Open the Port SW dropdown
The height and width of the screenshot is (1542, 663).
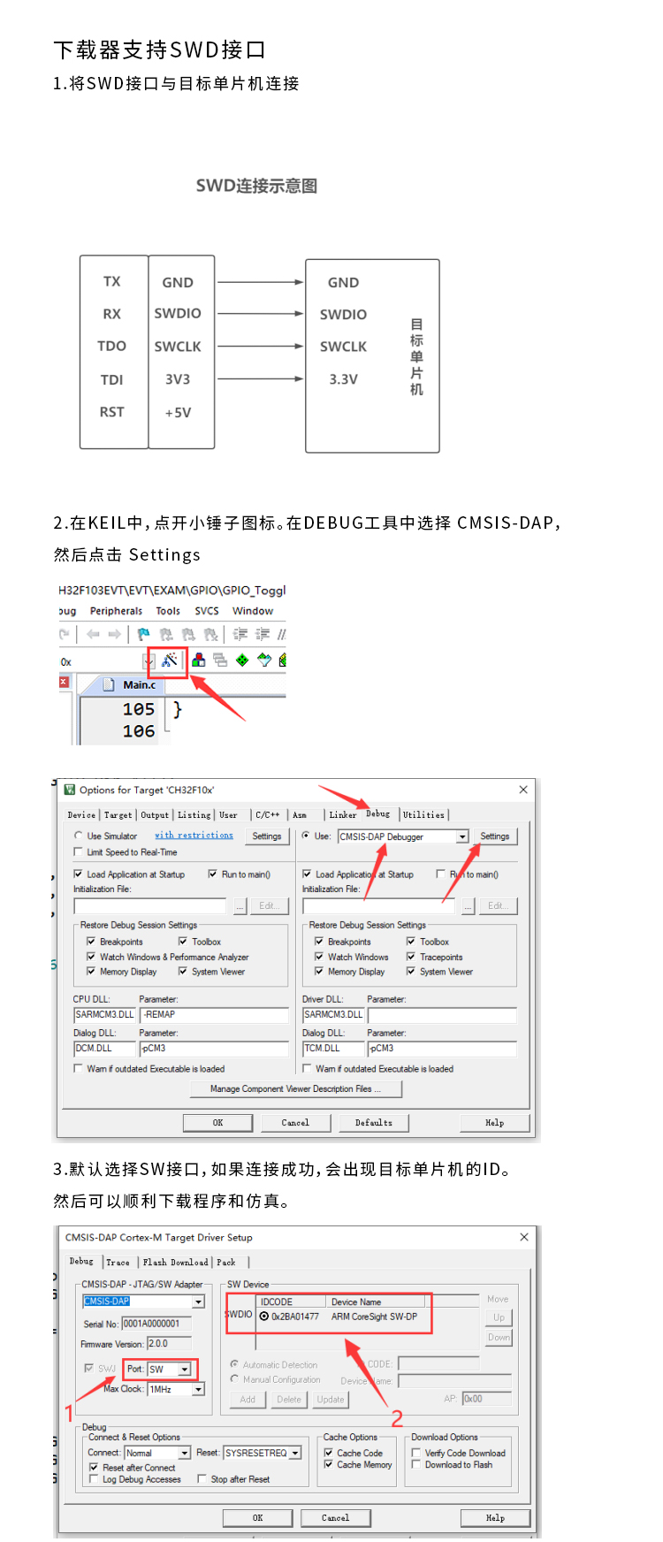tap(185, 1369)
